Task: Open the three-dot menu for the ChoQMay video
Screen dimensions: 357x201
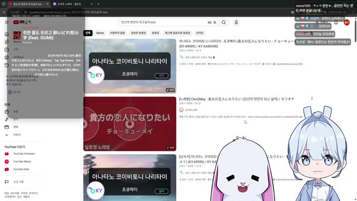Action: (x=312, y=98)
